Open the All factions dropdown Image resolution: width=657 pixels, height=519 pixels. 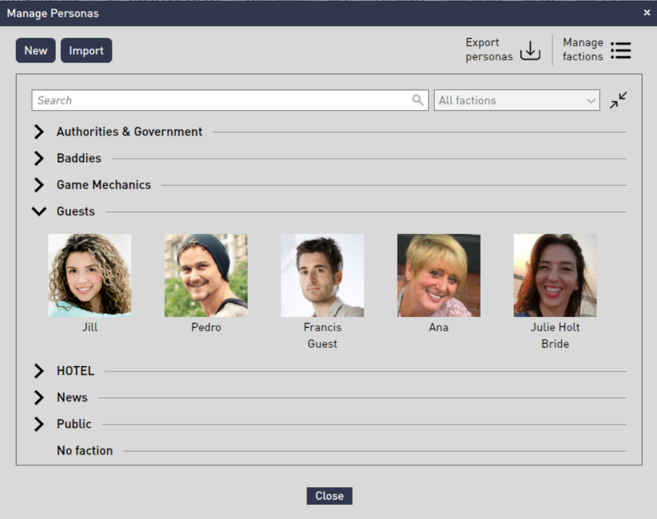click(x=517, y=100)
